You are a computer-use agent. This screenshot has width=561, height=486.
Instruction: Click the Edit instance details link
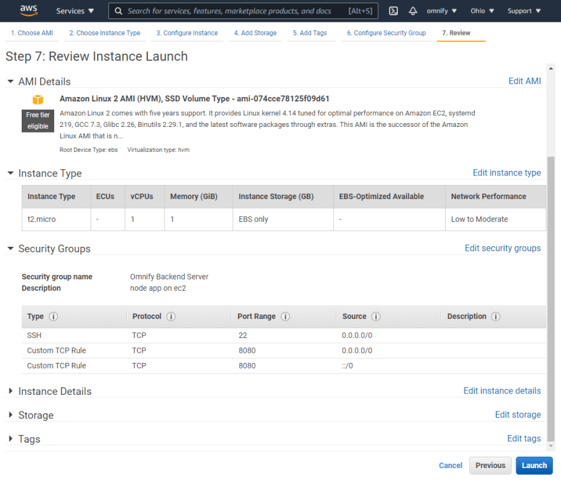502,391
